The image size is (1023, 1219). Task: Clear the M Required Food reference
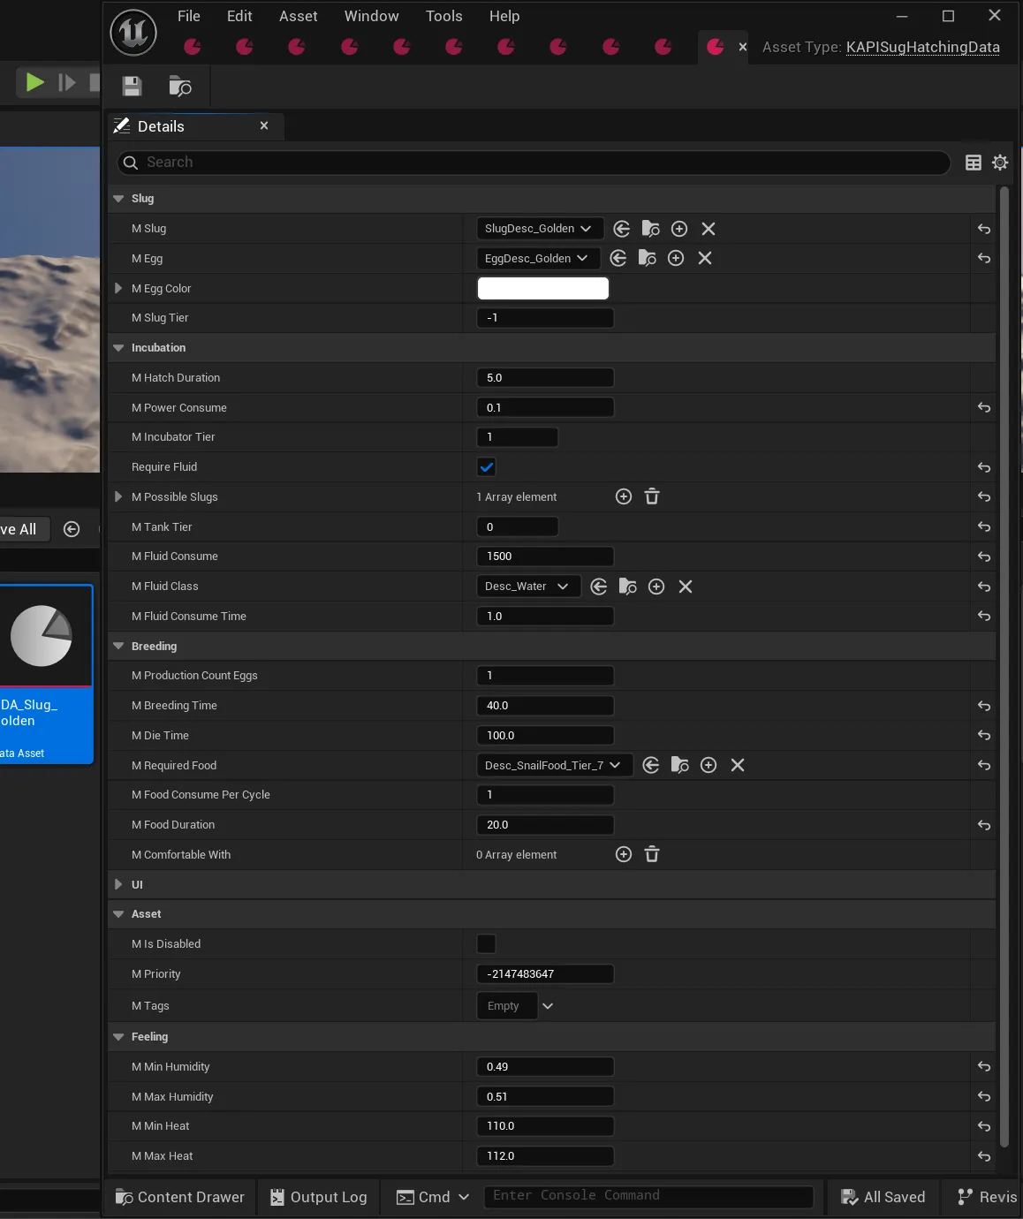point(738,765)
